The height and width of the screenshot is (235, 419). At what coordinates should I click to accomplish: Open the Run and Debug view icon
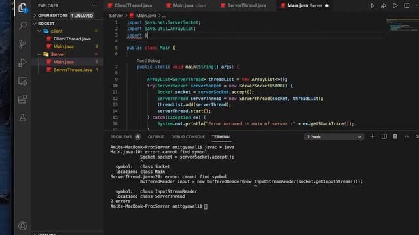click(x=23, y=63)
